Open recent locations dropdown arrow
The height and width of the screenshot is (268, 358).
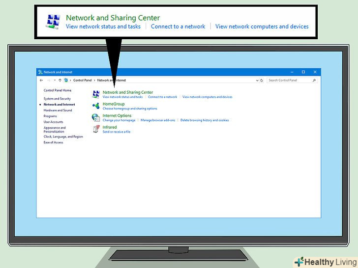coord(55,80)
